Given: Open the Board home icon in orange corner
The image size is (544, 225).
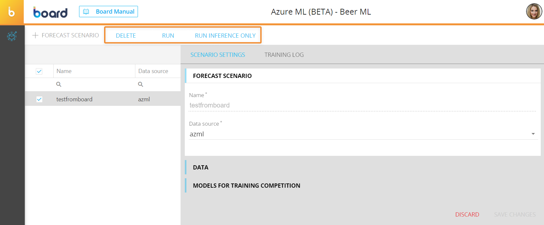Looking at the screenshot, I should tap(12, 12).
